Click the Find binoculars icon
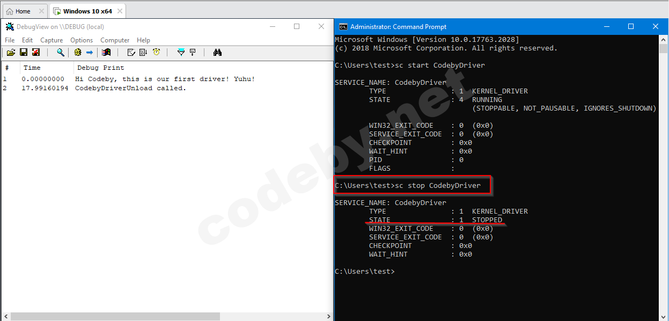The height and width of the screenshot is (321, 669). click(x=217, y=52)
